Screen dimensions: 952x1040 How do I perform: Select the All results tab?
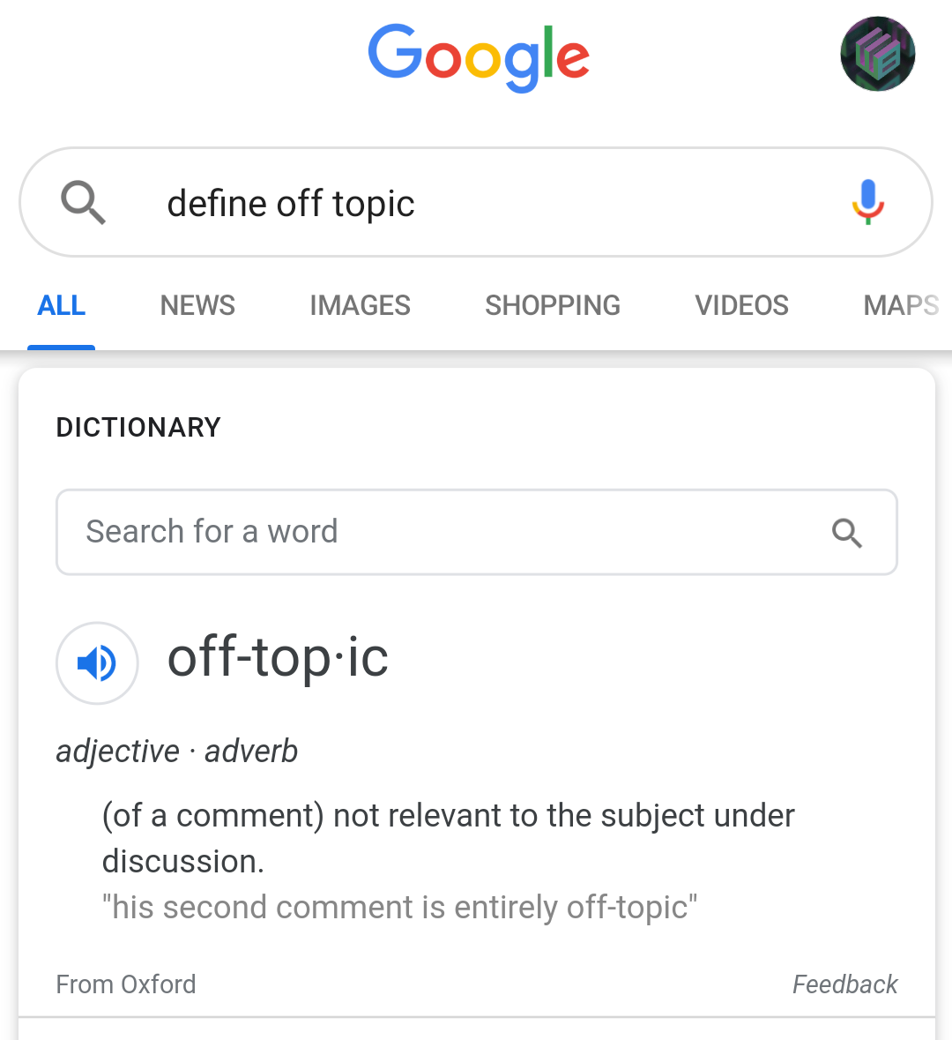62,306
